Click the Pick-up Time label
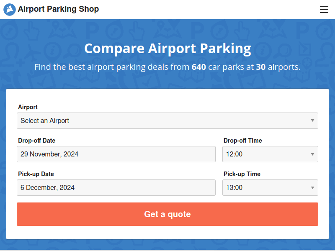 (x=242, y=174)
